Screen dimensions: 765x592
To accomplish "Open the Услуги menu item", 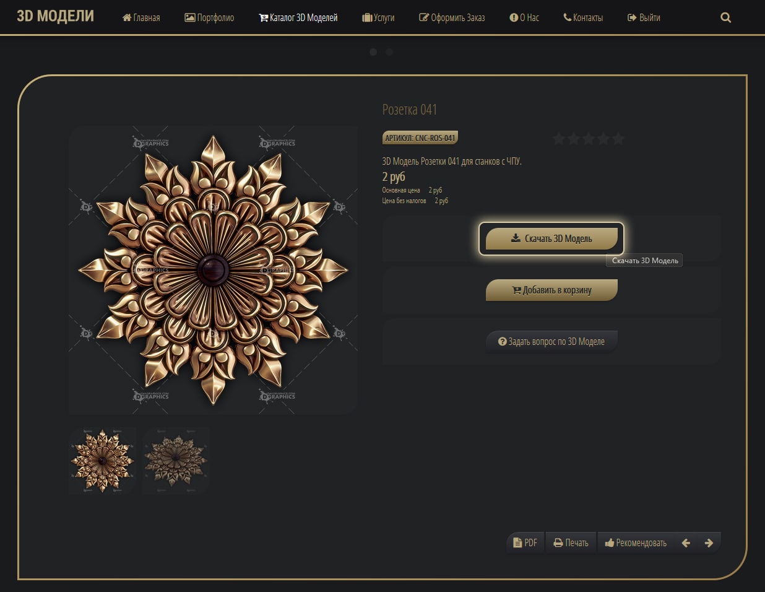I will point(378,18).
